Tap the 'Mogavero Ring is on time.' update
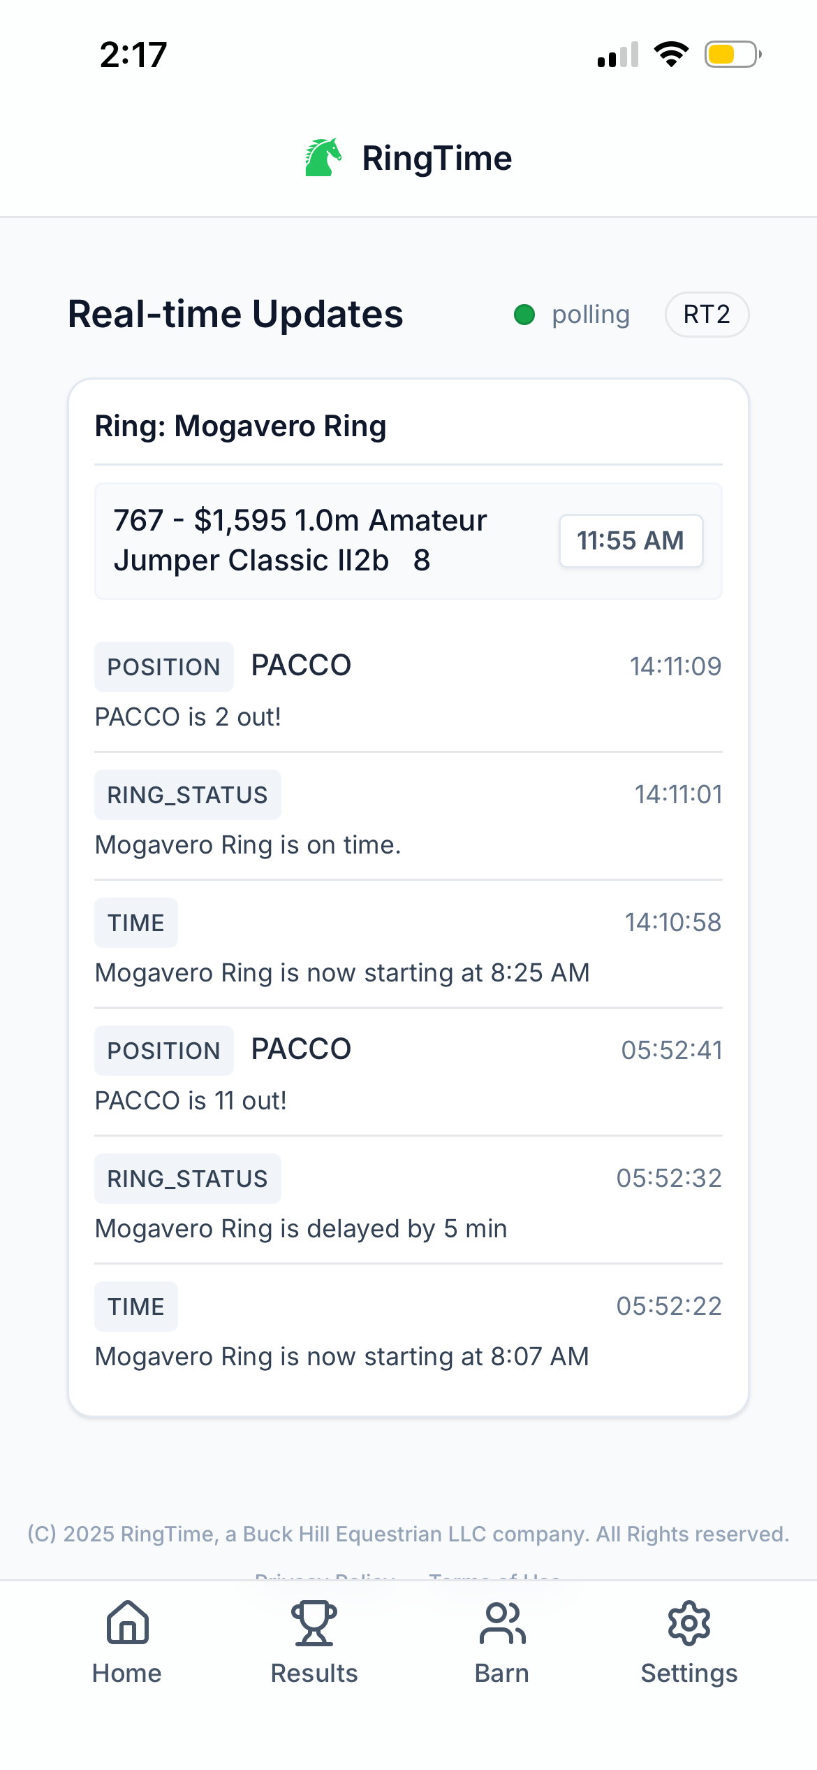 [x=248, y=845]
